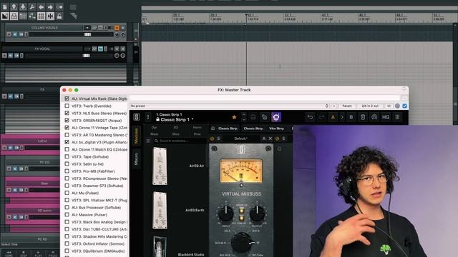Toggle the plugin bypass checkbox beside UI button
458x257 pixels.
(404, 106)
